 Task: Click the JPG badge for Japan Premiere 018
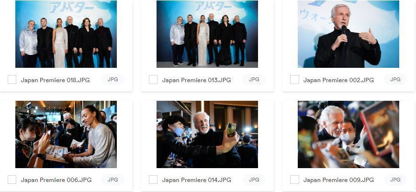click(113, 79)
